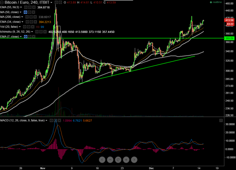The image size is (236, 170).
Task: Hide the EMA (34, close) line
Action: tap(27, 22)
